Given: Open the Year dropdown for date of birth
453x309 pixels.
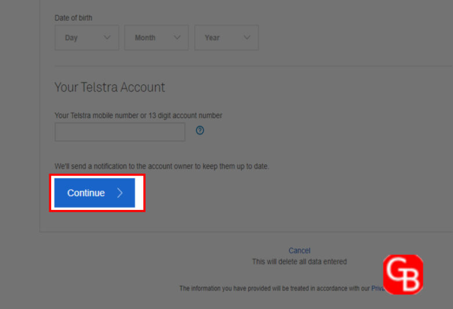Looking at the screenshot, I should pos(226,38).
